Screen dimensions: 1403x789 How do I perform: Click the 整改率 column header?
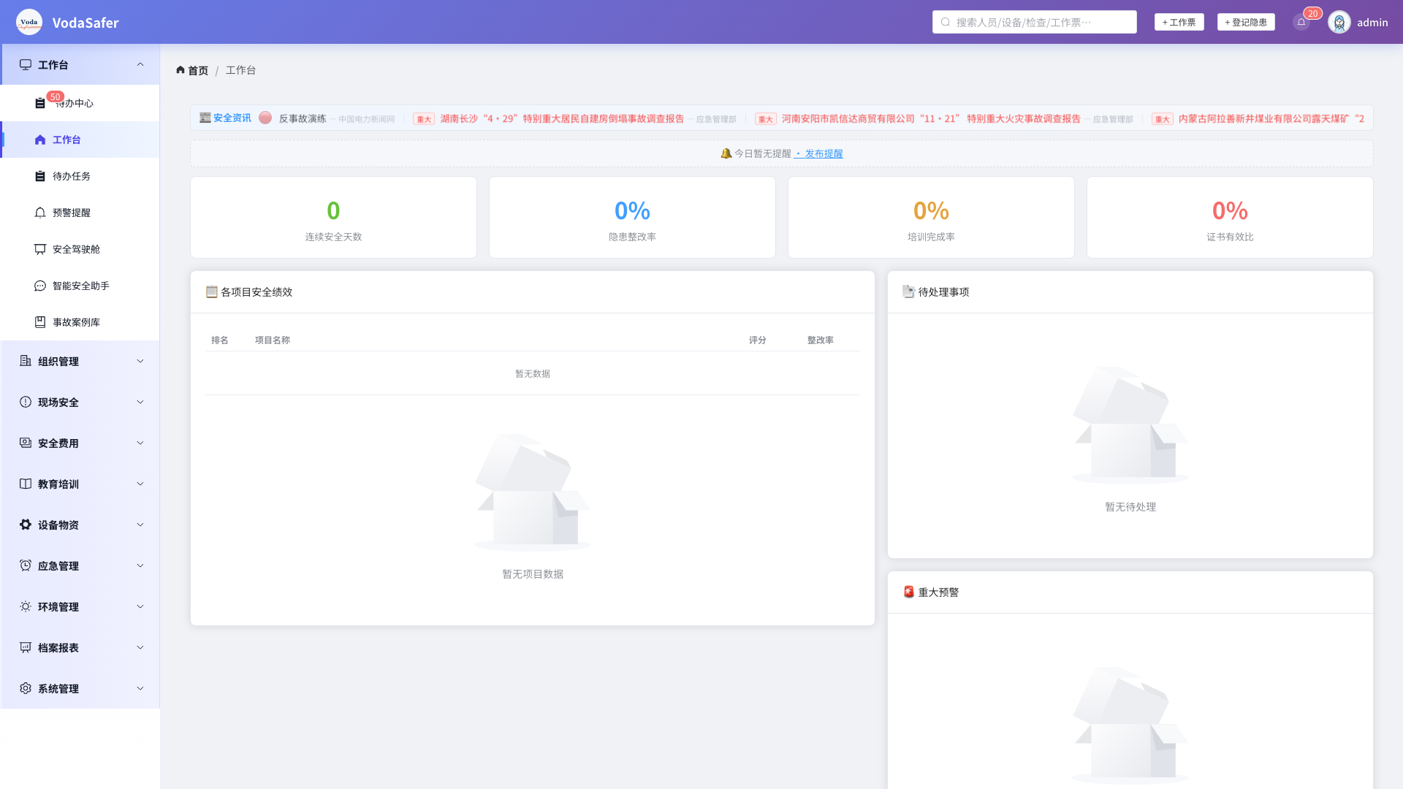(821, 340)
